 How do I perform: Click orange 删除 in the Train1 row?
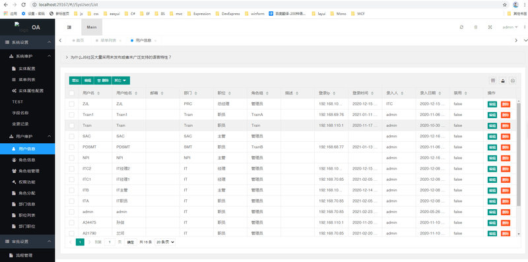click(x=506, y=115)
